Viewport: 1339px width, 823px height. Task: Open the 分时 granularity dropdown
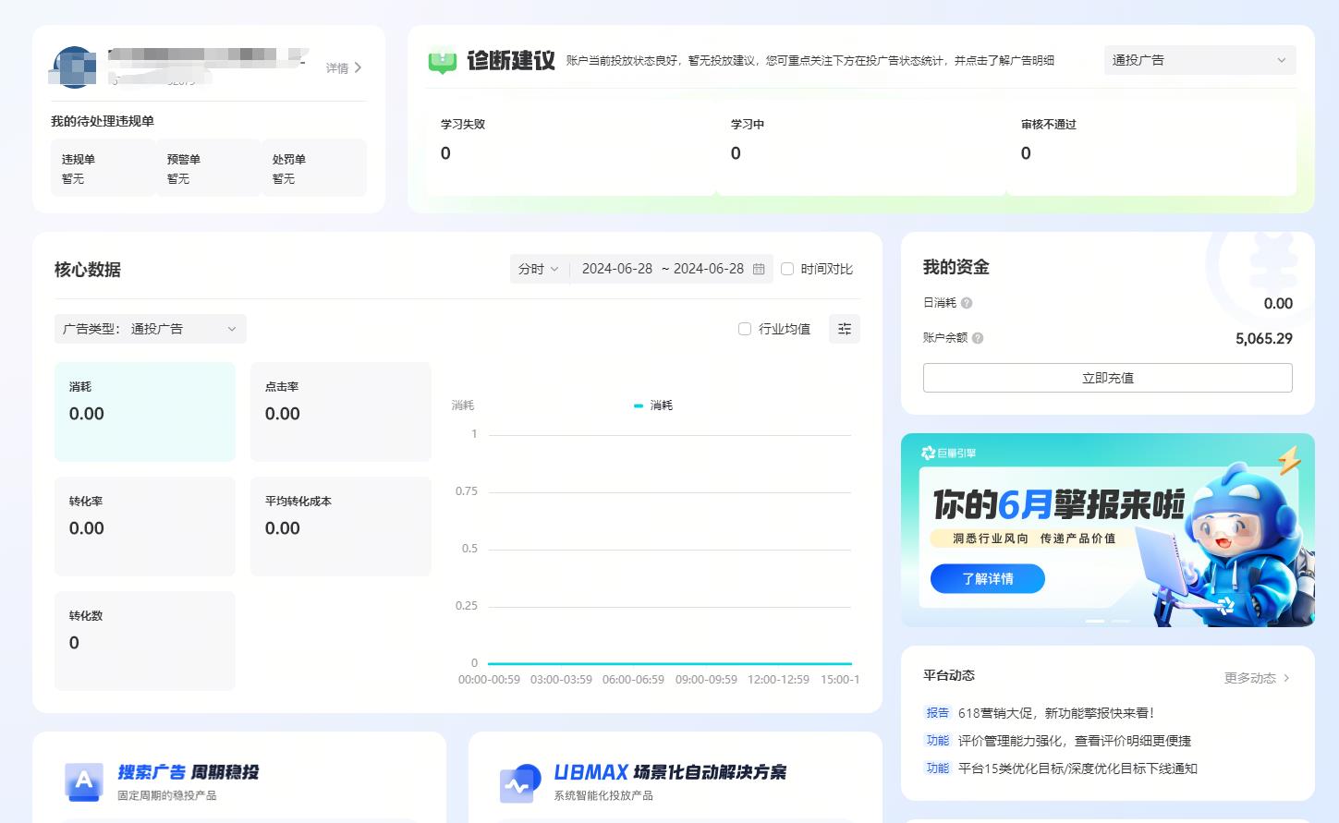[539, 269]
